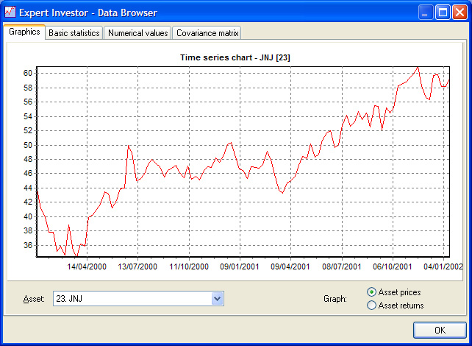This screenshot has height=346, width=472.
Task: Click the 60 value on the price axis
Action: 27,73
